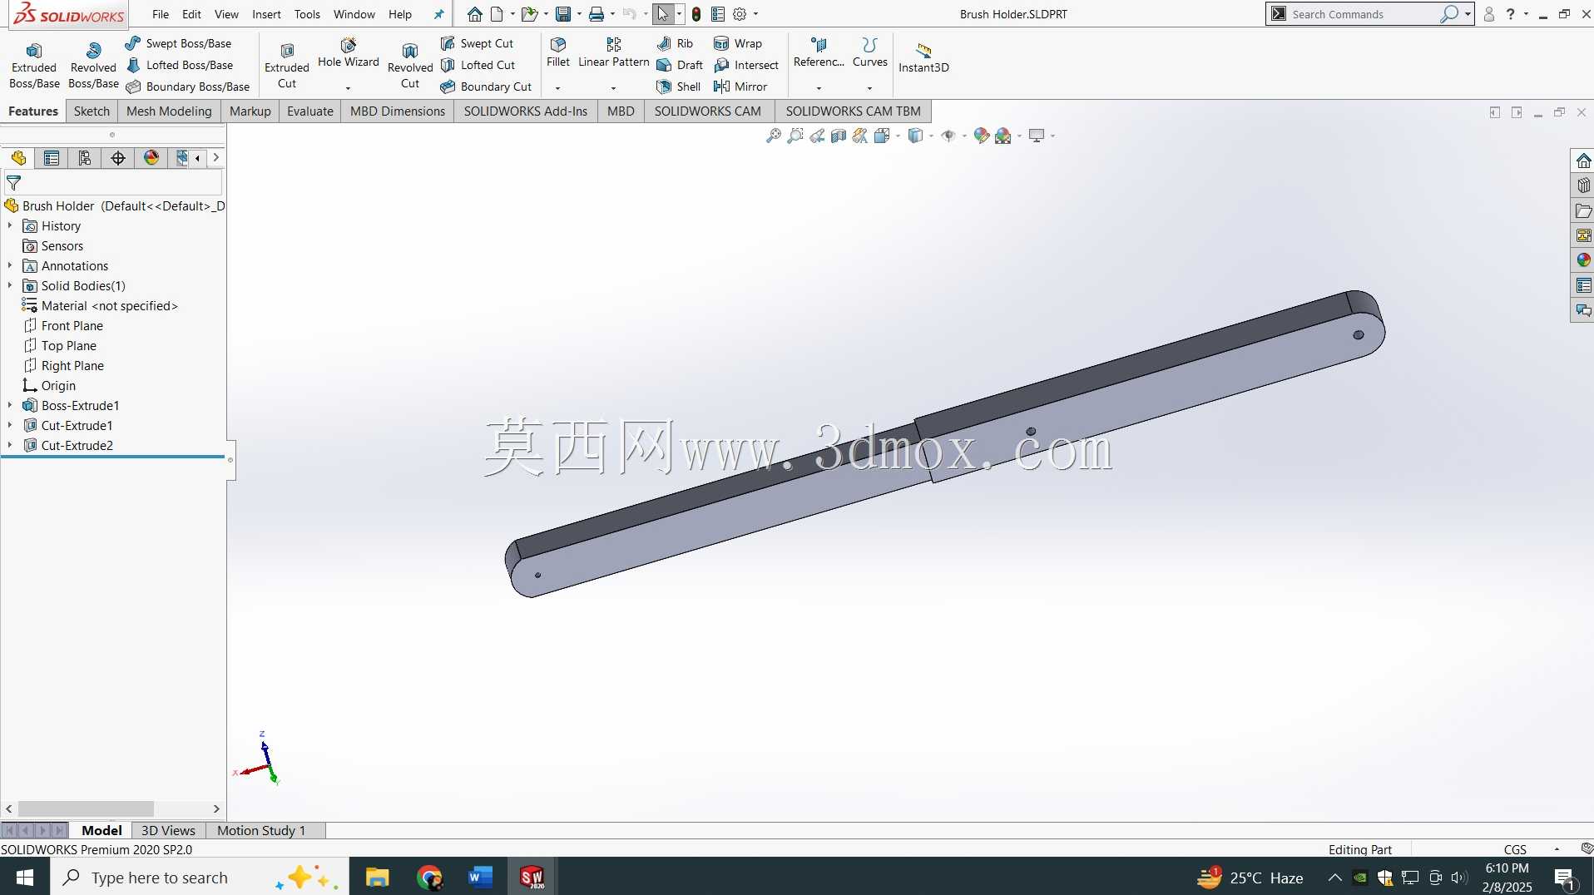The width and height of the screenshot is (1594, 895).
Task: Select the Top Plane item
Action: 60,345
